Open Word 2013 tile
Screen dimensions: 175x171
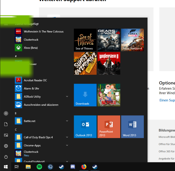click(132, 127)
